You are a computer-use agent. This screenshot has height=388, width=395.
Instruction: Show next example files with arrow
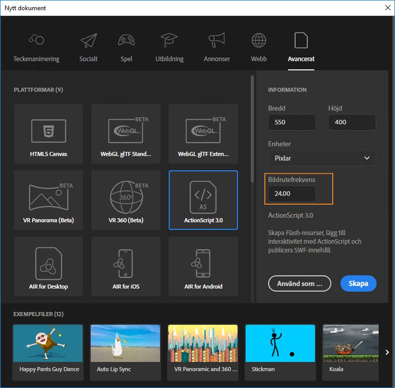tap(387, 352)
